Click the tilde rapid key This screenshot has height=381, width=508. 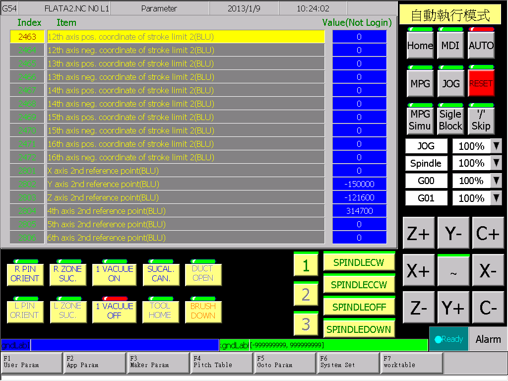coord(453,270)
